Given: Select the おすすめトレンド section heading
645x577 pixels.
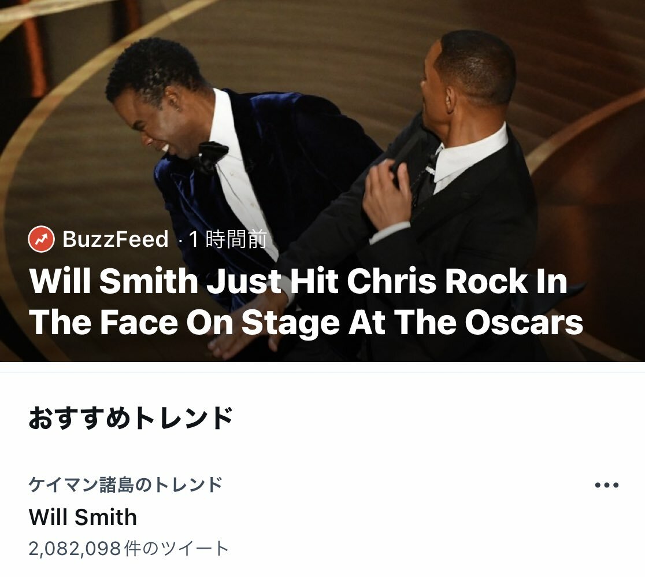Looking at the screenshot, I should tap(131, 418).
